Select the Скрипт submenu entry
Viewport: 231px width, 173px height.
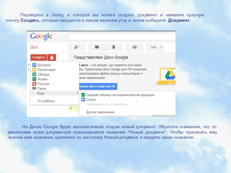[x=127, y=100]
